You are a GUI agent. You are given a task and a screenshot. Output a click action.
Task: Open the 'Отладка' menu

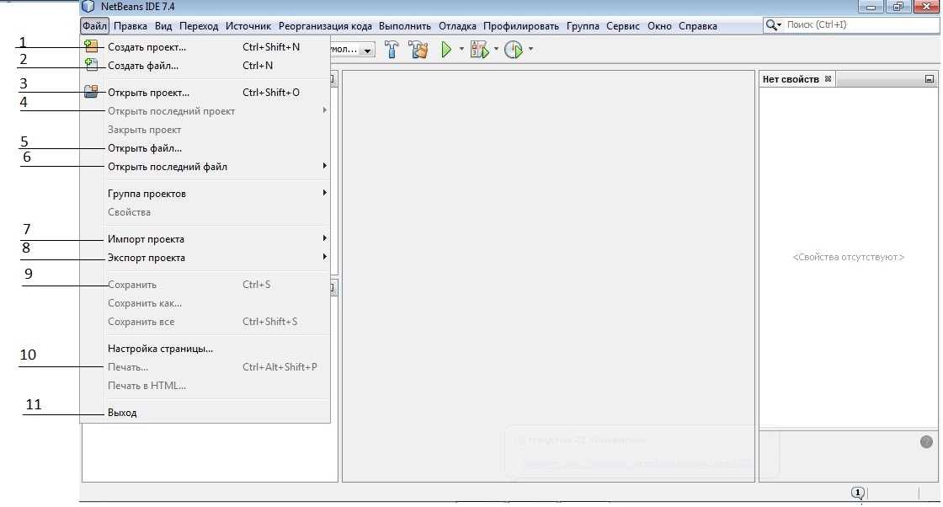pos(457,26)
